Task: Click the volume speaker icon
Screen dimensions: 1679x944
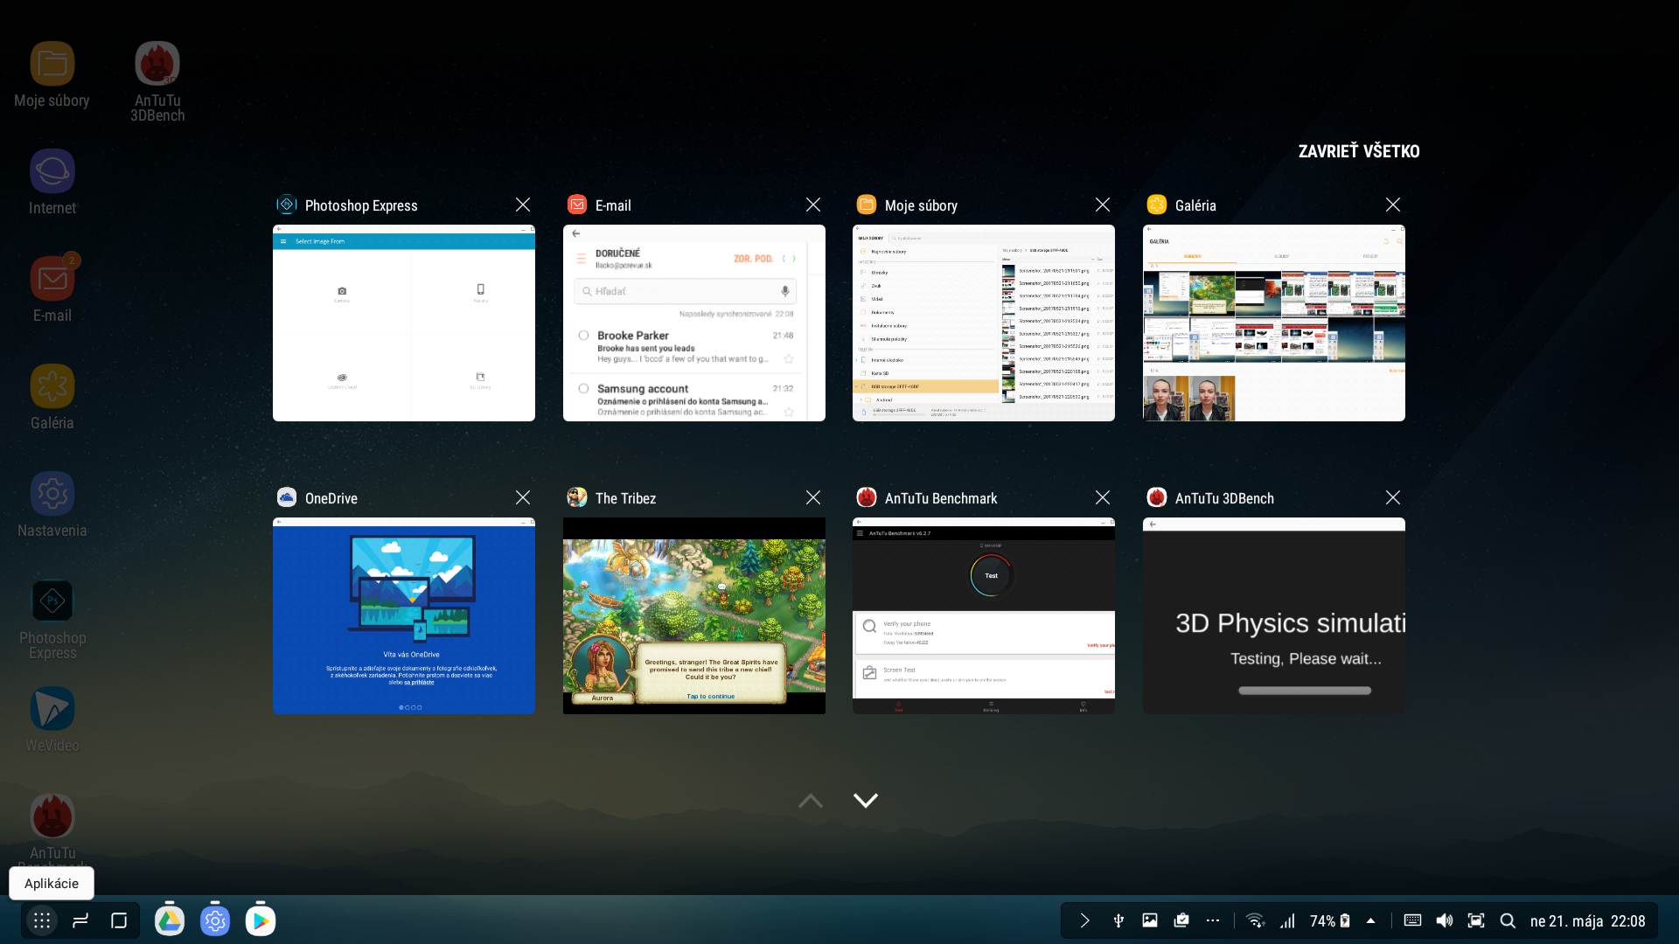Action: pyautogui.click(x=1445, y=920)
